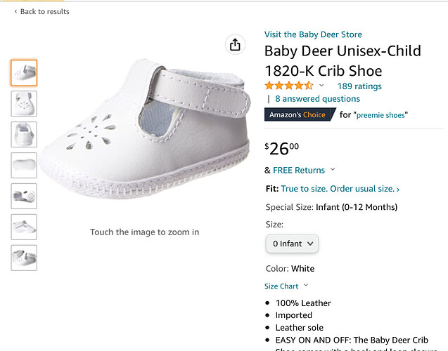View the 8 answered questions
This screenshot has width=448, height=351.
coord(317,99)
